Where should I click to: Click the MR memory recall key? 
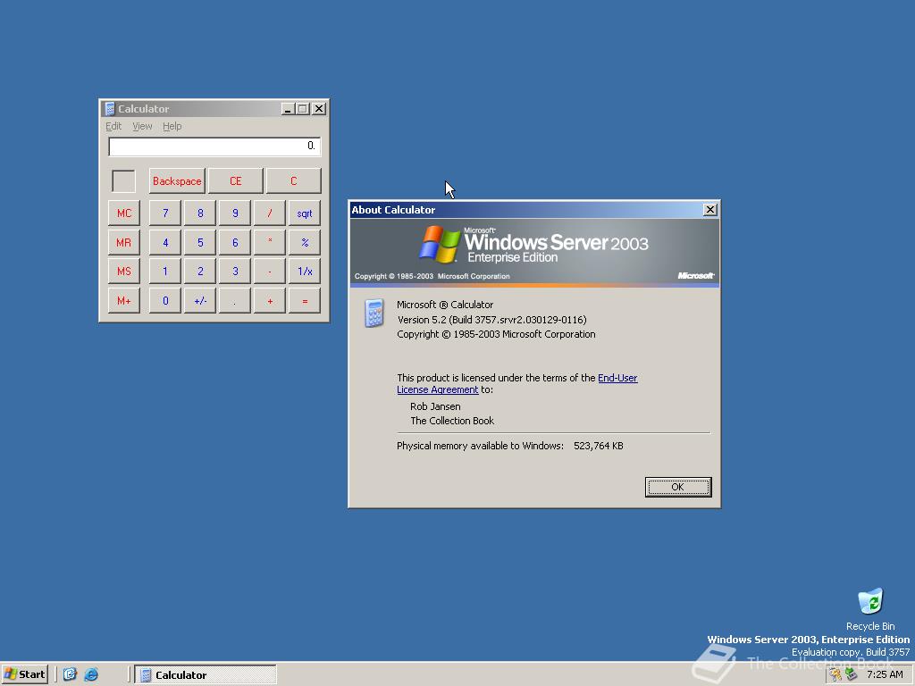tap(123, 242)
